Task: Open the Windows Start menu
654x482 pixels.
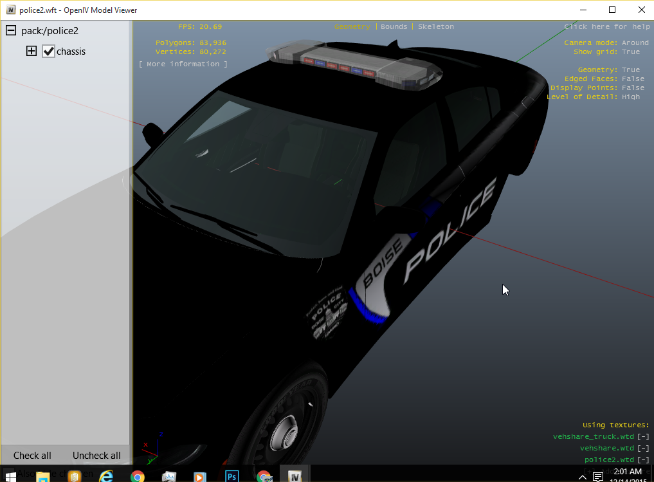Action: [12, 476]
